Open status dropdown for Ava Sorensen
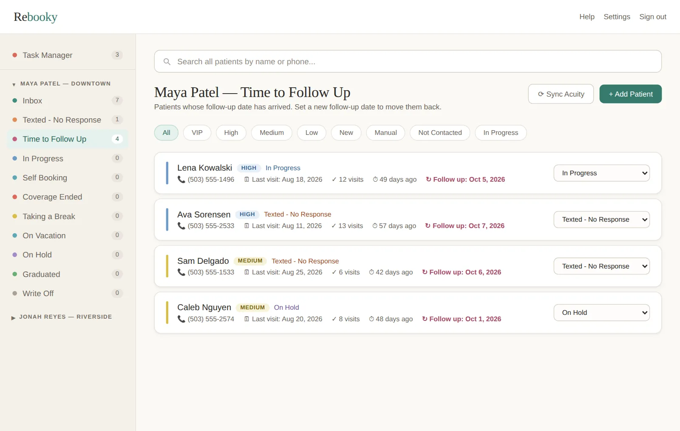This screenshot has height=431, width=680. click(601, 220)
